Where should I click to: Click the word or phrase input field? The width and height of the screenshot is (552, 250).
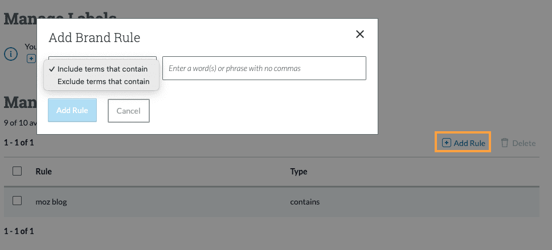click(x=264, y=68)
